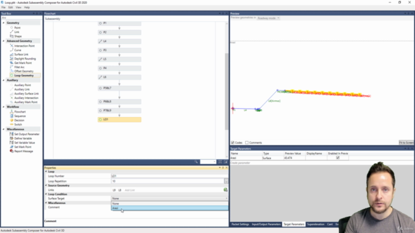The width and height of the screenshot is (415, 233).
Task: Collapse the Source Geometry properties section
Action: 46,186
